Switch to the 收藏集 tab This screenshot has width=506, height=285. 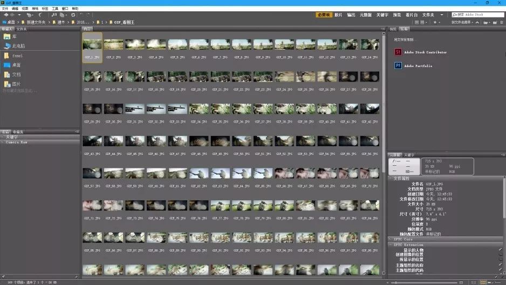[18, 132]
